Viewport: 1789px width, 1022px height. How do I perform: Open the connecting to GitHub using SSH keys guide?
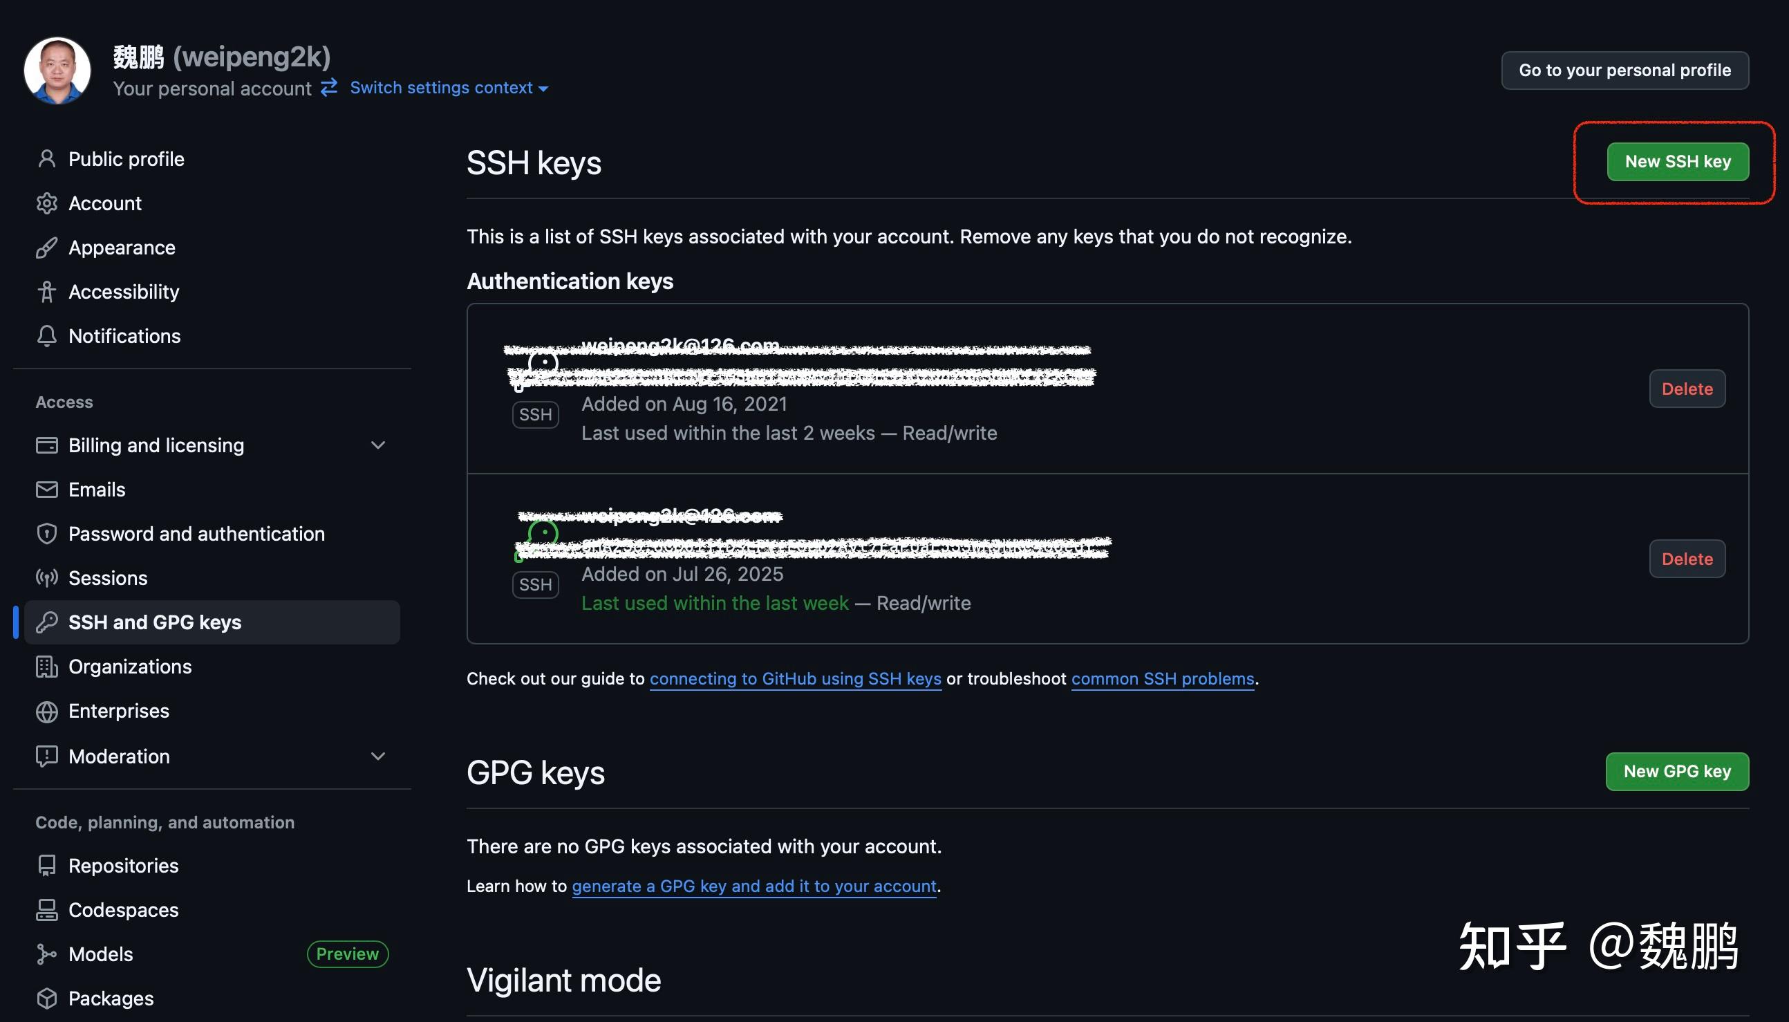pos(796,679)
